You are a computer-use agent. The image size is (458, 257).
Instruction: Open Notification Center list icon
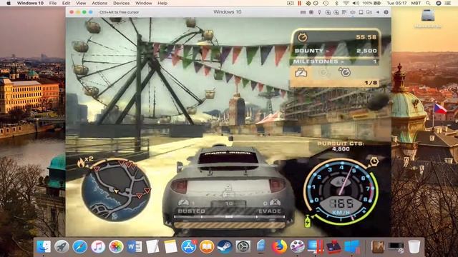447,3
